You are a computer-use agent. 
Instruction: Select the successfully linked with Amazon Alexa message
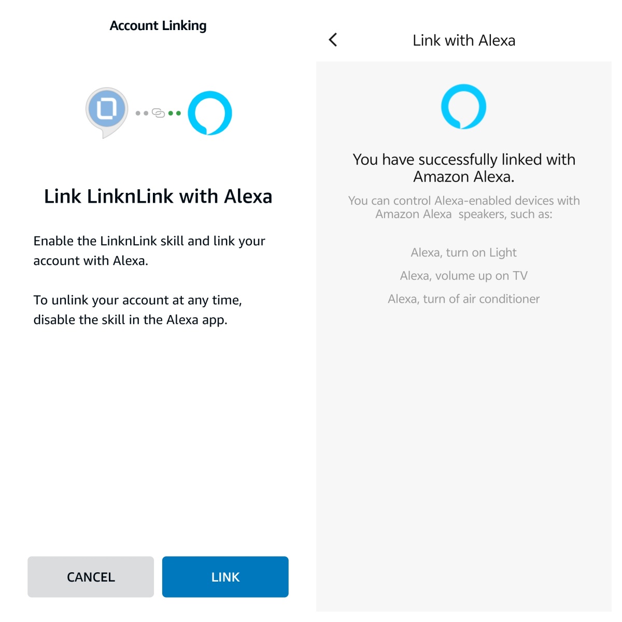pyautogui.click(x=464, y=168)
